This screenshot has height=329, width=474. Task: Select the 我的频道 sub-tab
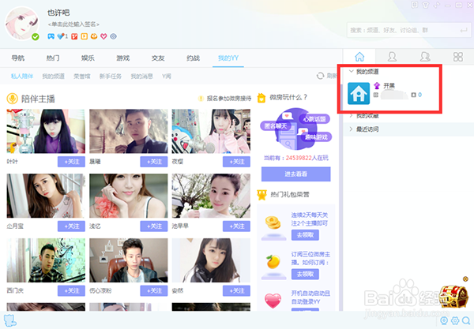[53, 76]
